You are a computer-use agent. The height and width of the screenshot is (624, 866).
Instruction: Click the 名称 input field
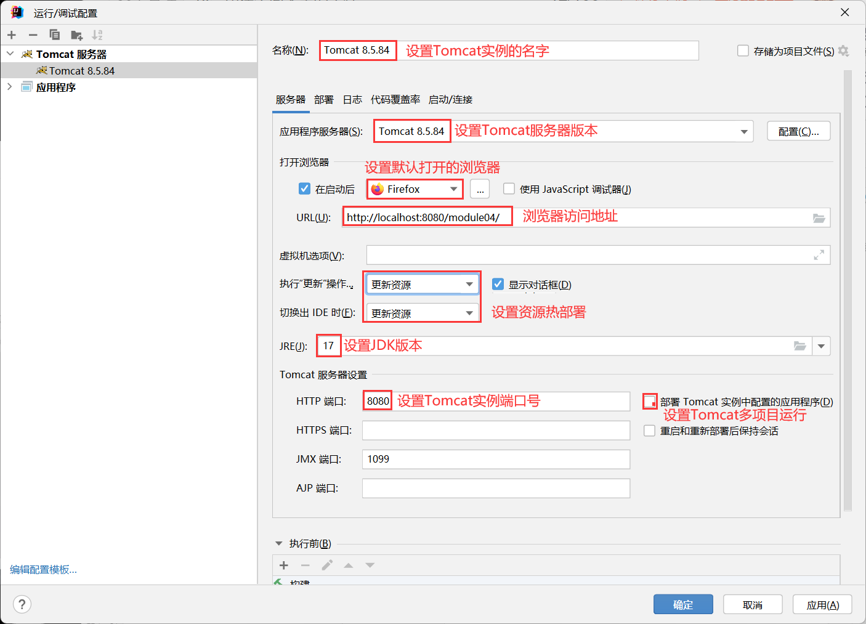(x=509, y=51)
